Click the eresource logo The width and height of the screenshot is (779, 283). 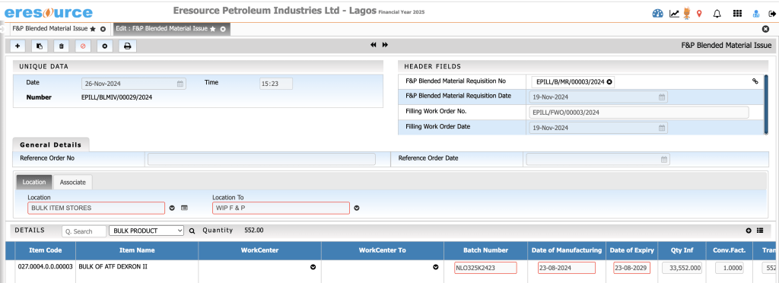tap(48, 13)
